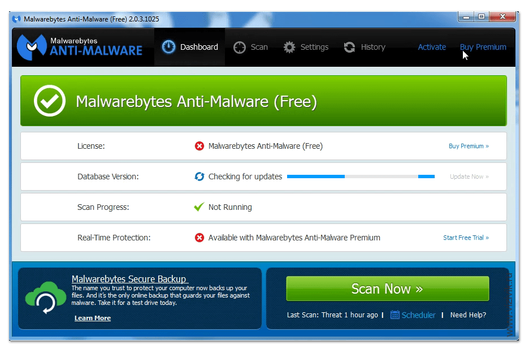Click 'Available with Malwarebytes Anti-Malware Premium' text
Viewport: 529px width, 353px height.
(294, 238)
